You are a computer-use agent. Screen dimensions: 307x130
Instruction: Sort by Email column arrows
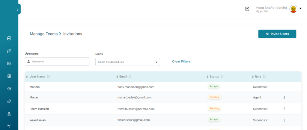tap(117, 77)
